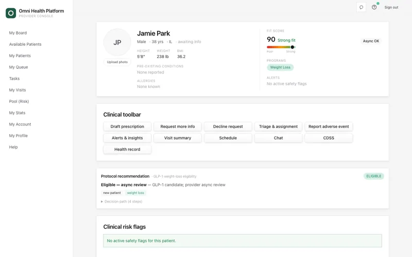This screenshot has width=412, height=257.
Task: Open the Health record
Action: coord(127,150)
